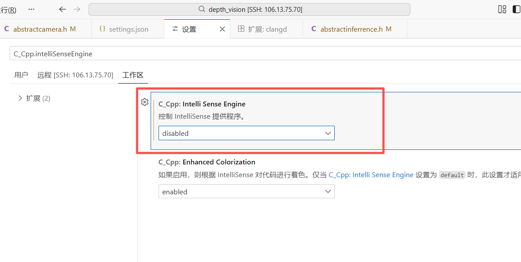Open the 运行(R) menu
The image size is (521, 262).
pyautogui.click(x=8, y=10)
